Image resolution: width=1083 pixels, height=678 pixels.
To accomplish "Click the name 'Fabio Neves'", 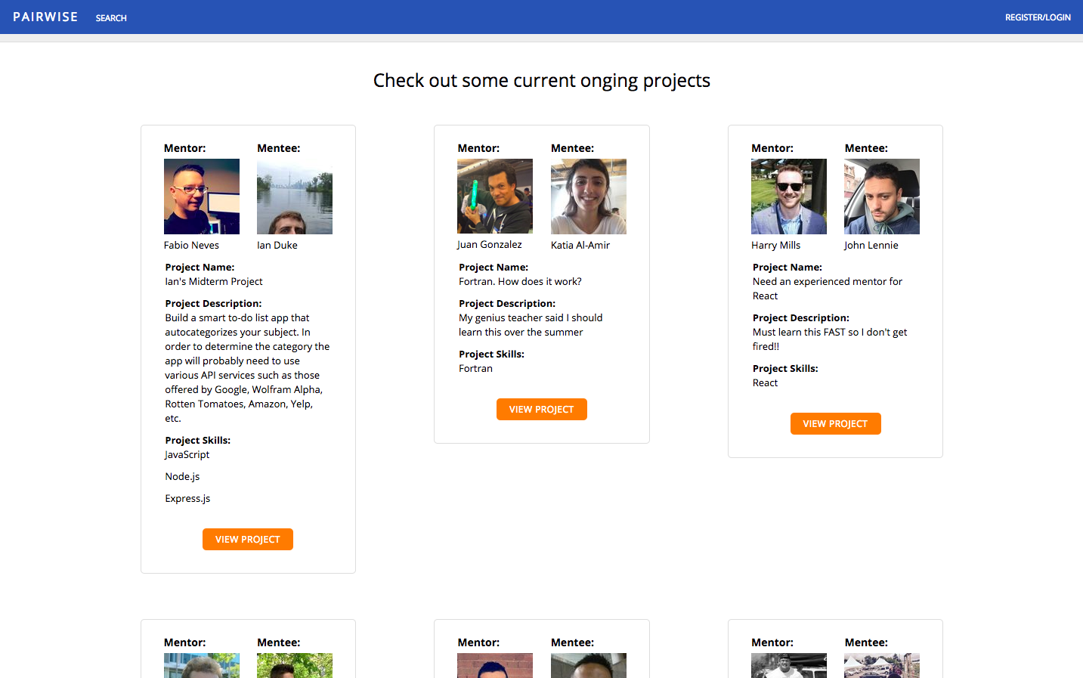I will click(x=191, y=245).
